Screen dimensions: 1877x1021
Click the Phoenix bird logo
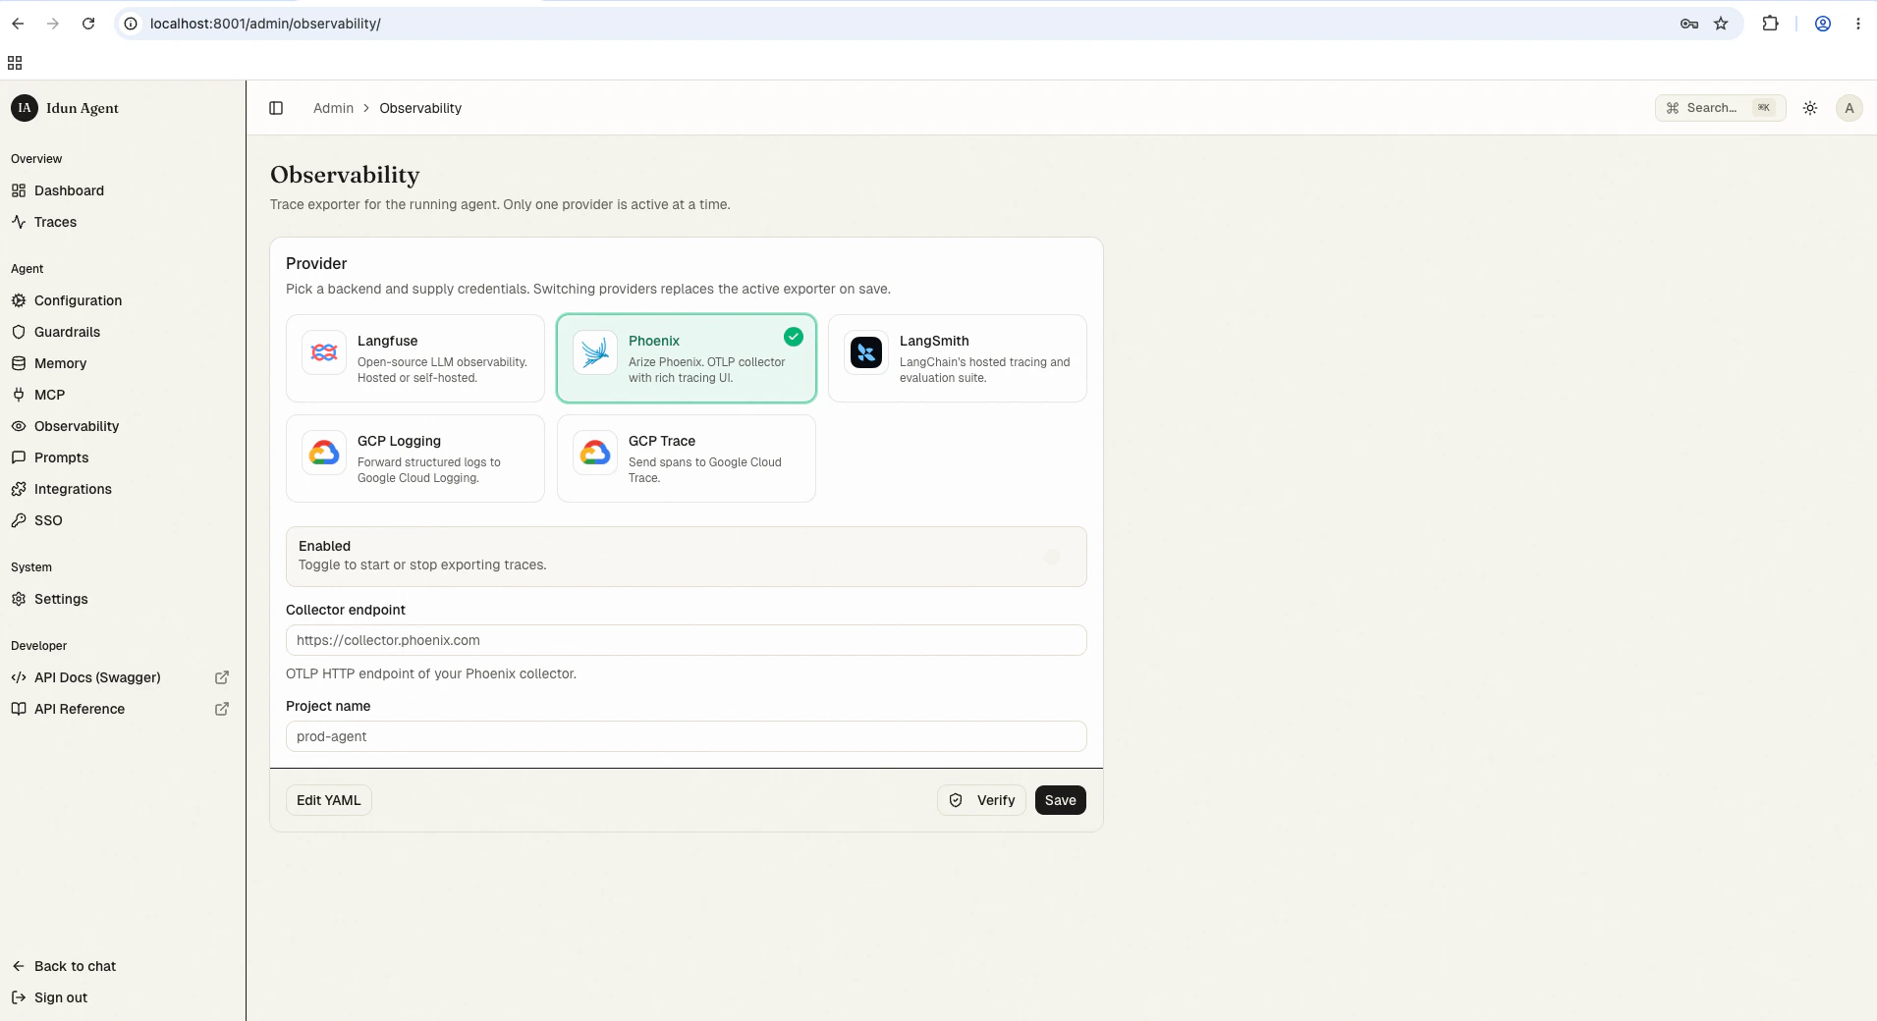point(595,352)
